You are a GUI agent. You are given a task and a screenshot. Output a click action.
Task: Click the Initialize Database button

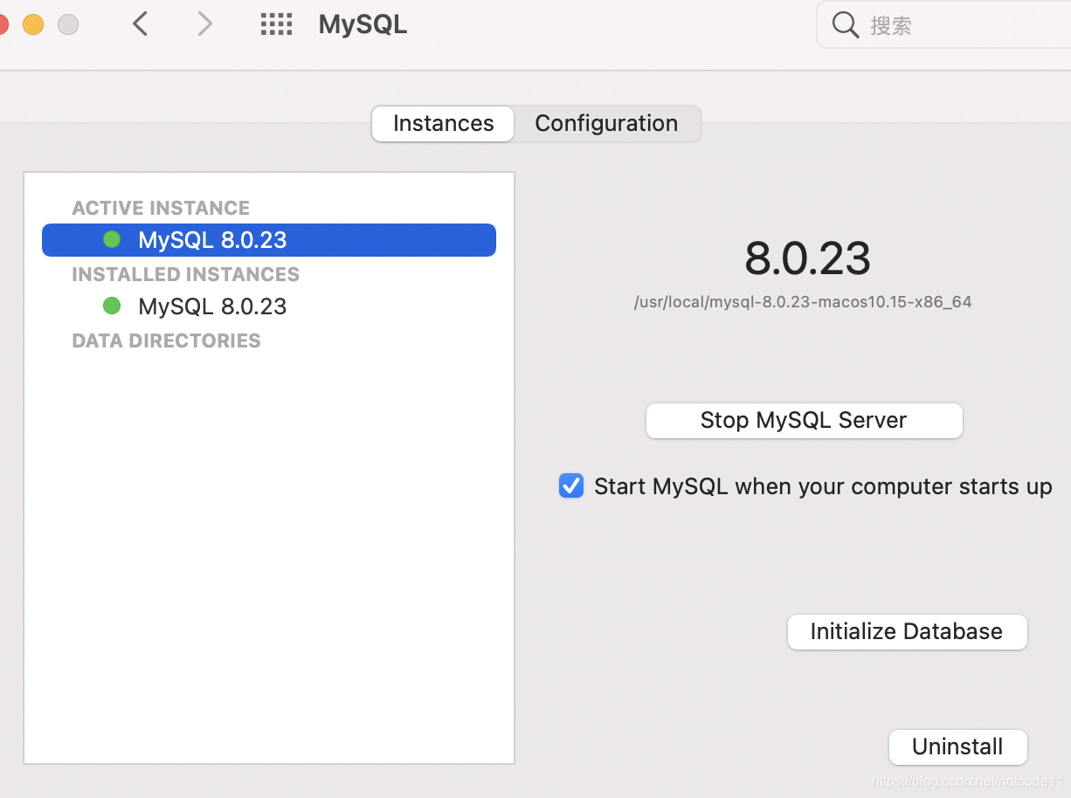click(907, 631)
